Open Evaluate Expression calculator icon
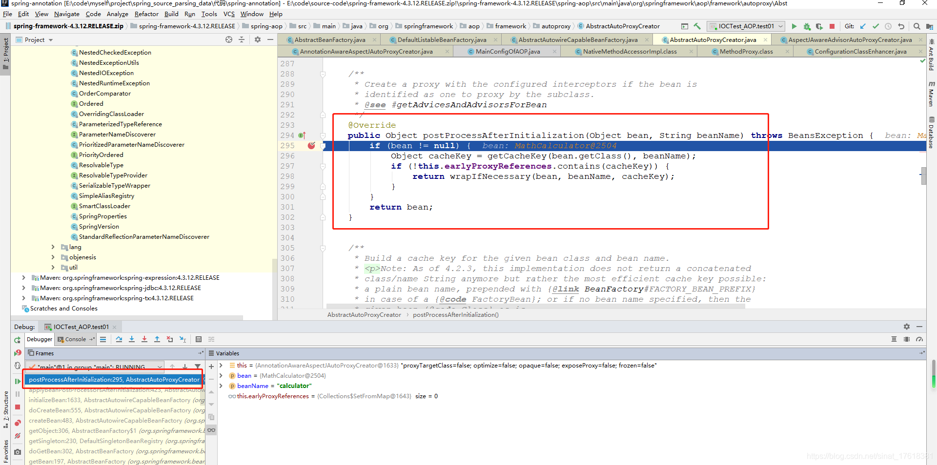 tap(199, 339)
